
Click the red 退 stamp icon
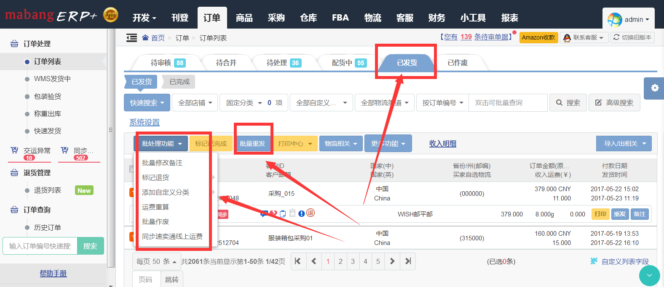(x=311, y=213)
